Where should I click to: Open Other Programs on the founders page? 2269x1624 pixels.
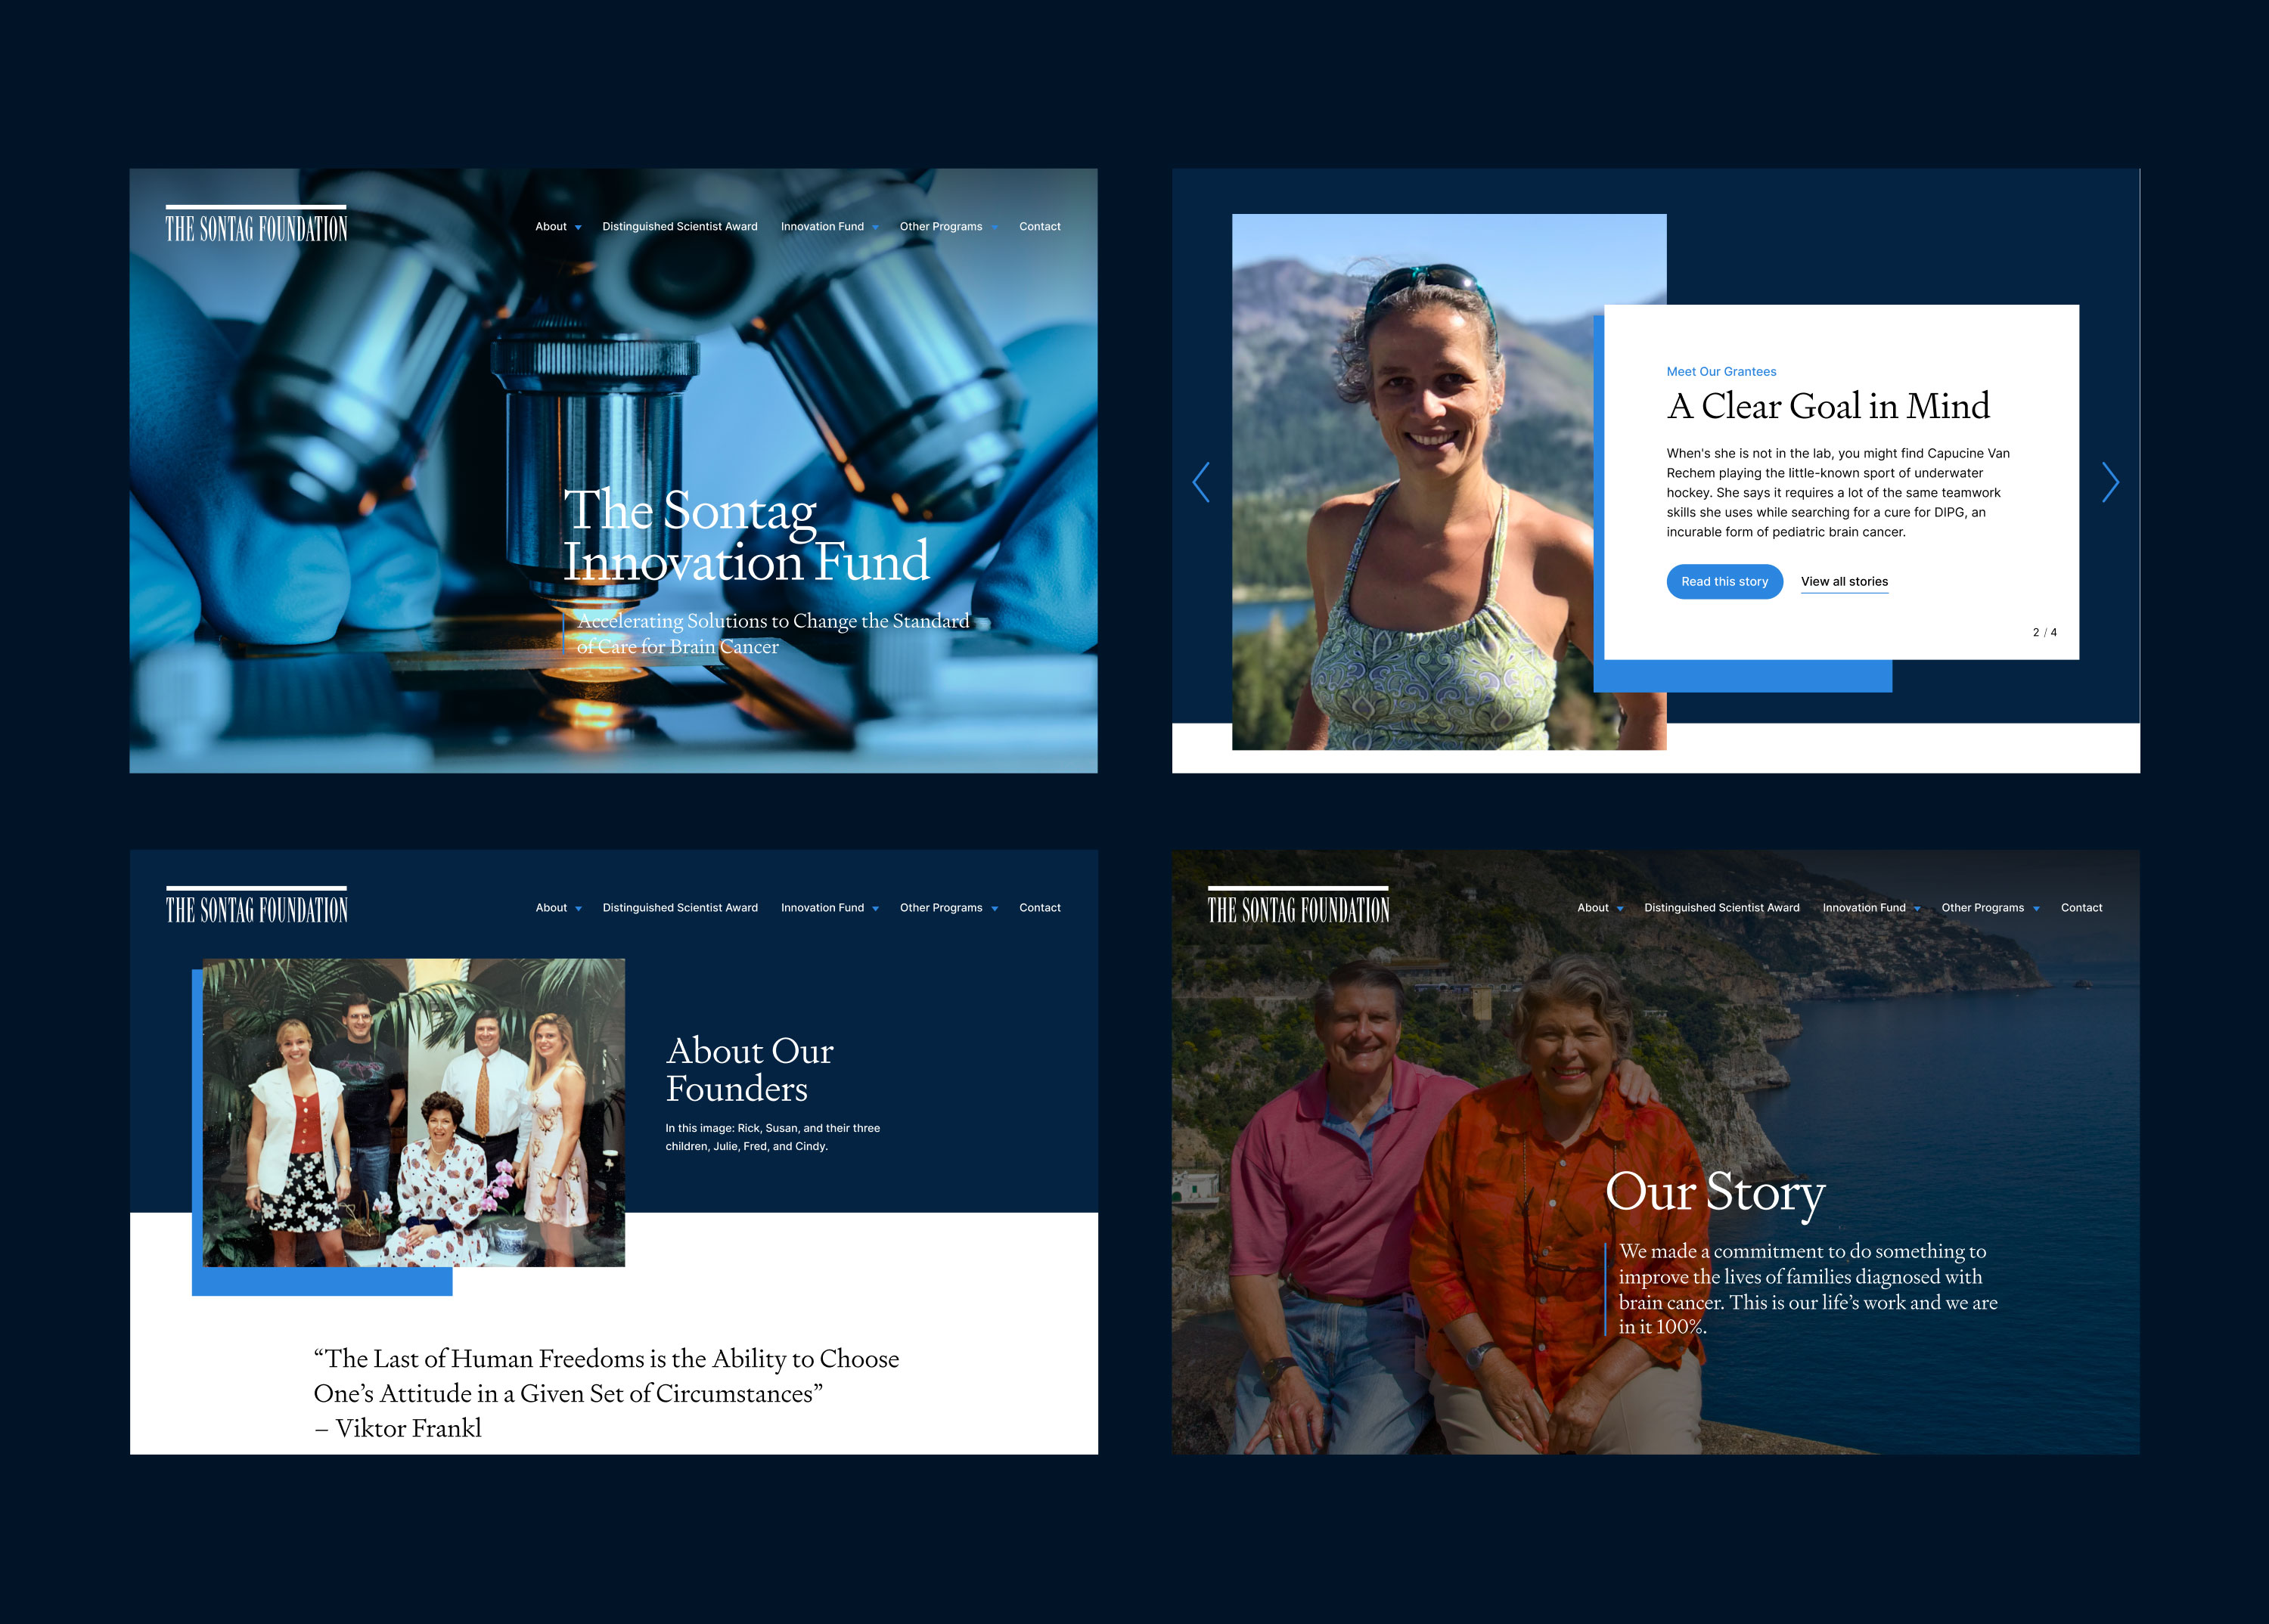tap(940, 908)
